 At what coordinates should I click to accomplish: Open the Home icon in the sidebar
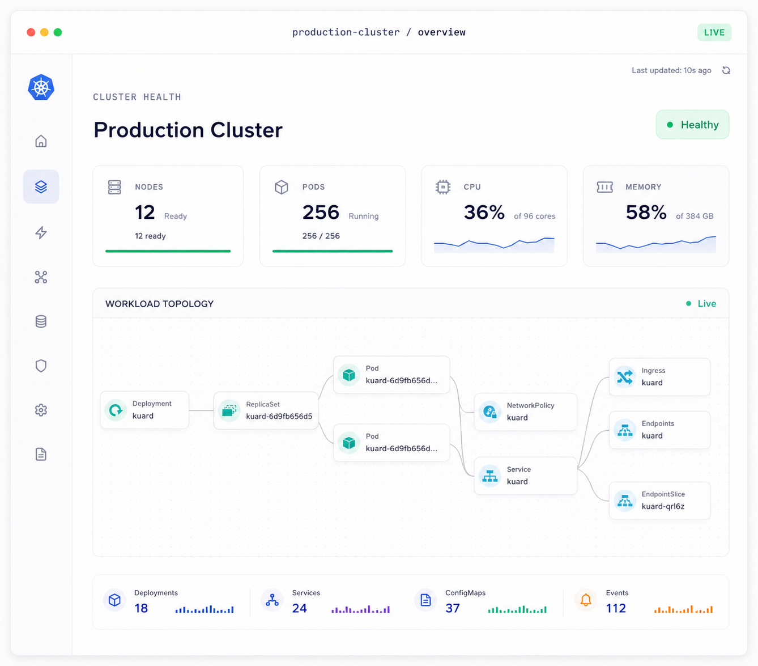[41, 141]
